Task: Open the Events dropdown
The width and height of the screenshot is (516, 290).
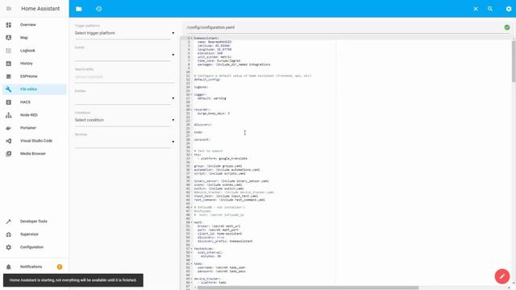Action: (x=124, y=55)
